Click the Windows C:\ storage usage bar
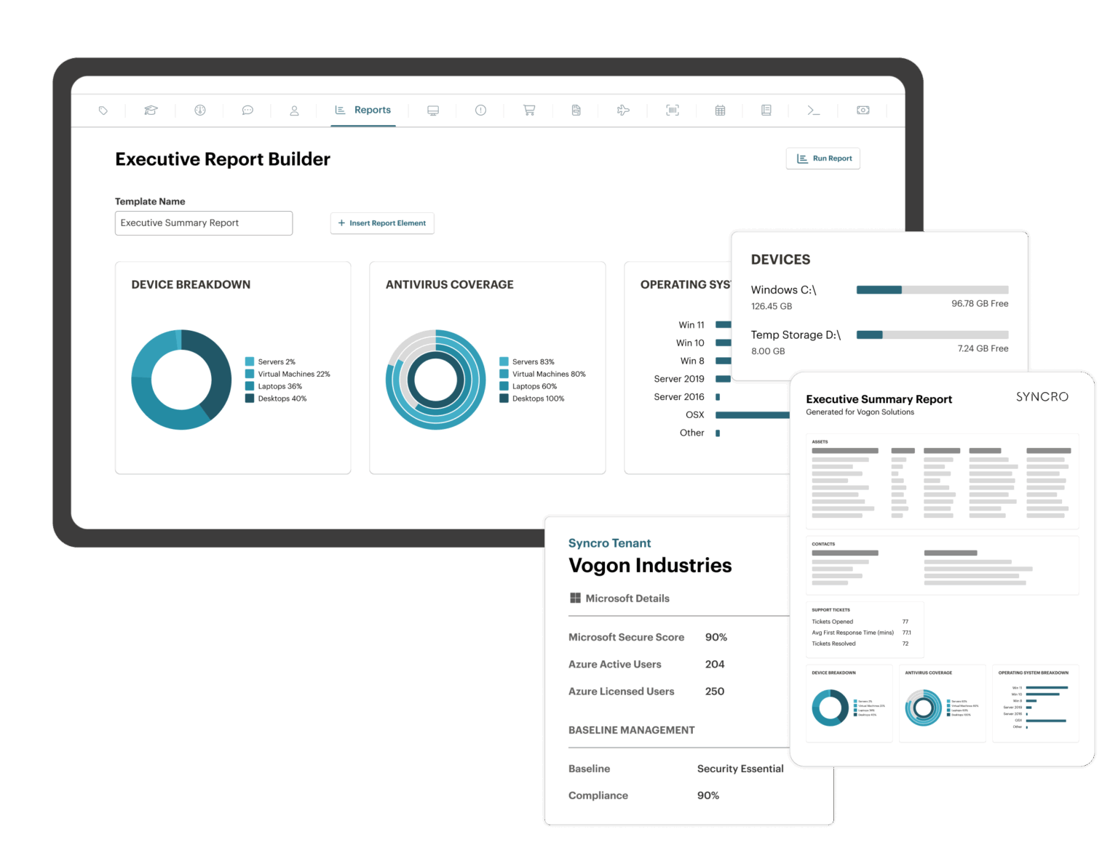The width and height of the screenshot is (1118, 861). (932, 289)
